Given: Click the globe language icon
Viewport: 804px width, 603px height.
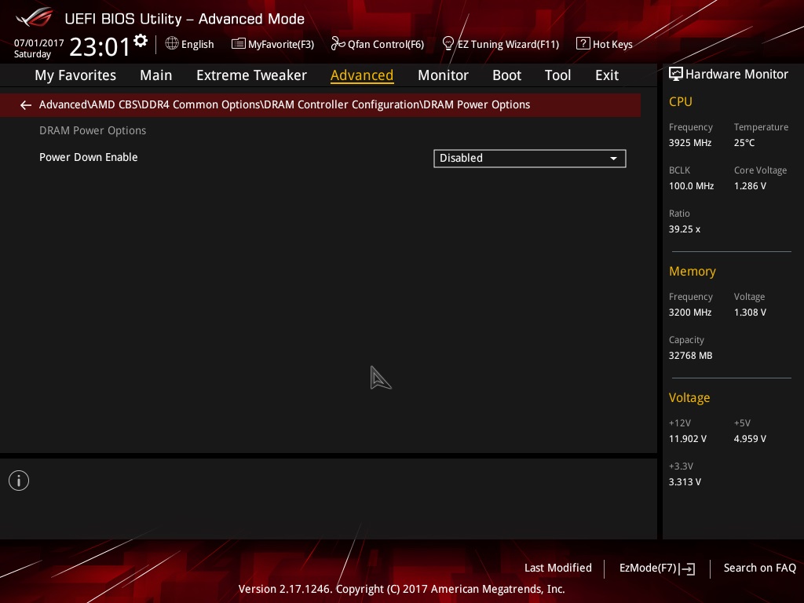Looking at the screenshot, I should click(172, 44).
